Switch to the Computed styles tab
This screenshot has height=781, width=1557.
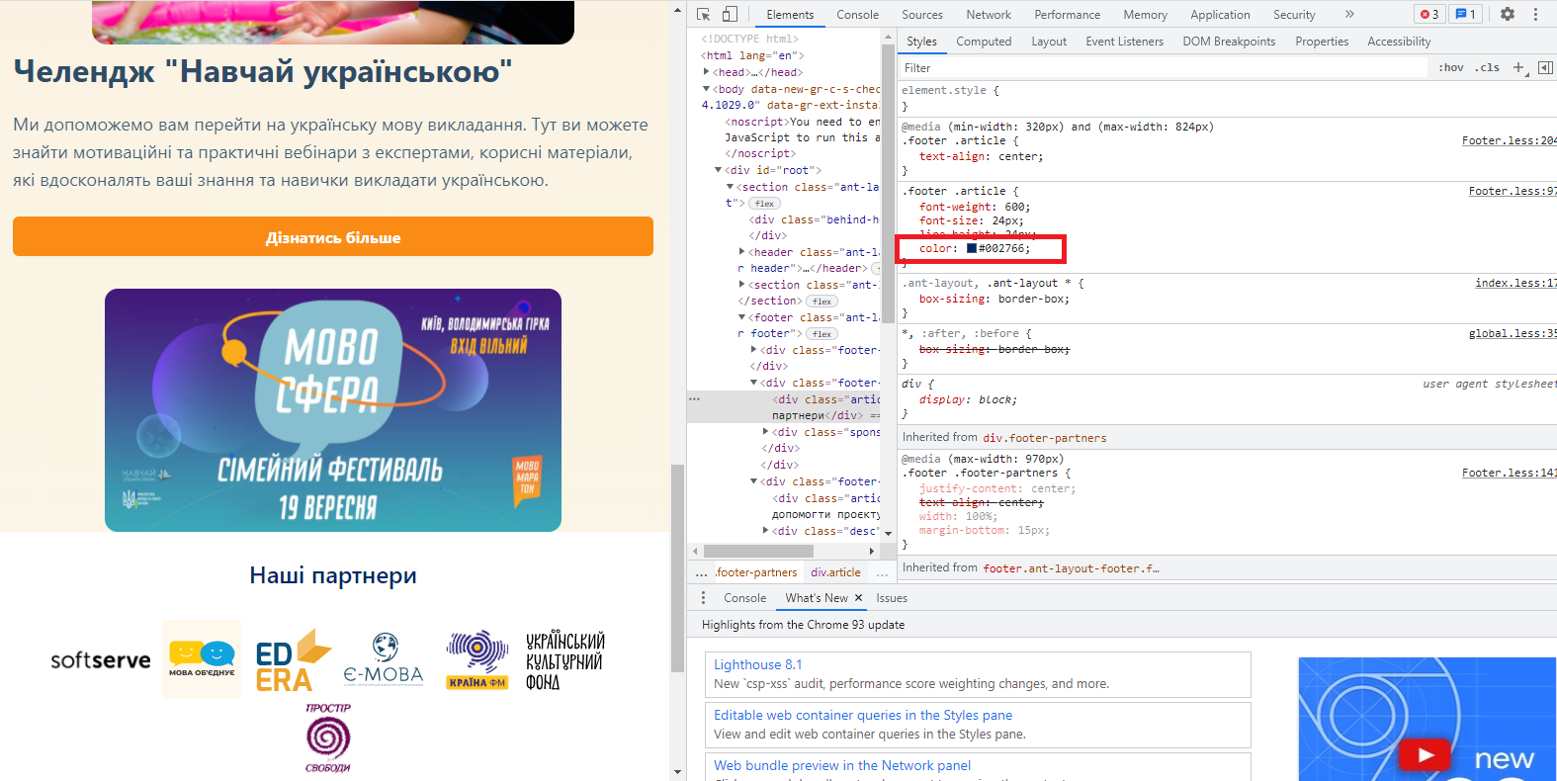984,42
